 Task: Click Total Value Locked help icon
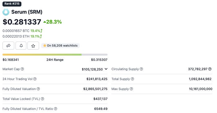42,99
